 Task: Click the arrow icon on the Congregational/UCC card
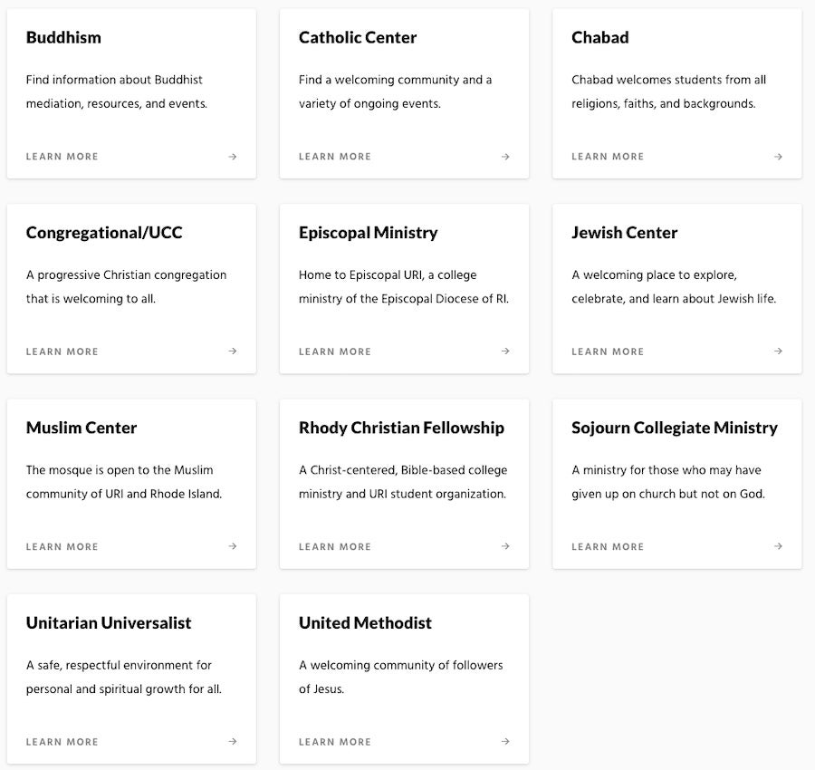click(x=233, y=351)
